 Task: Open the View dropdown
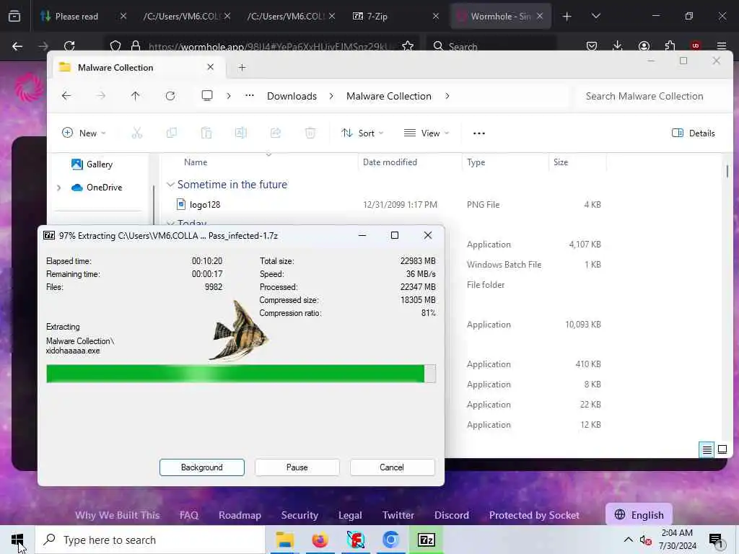click(x=427, y=133)
